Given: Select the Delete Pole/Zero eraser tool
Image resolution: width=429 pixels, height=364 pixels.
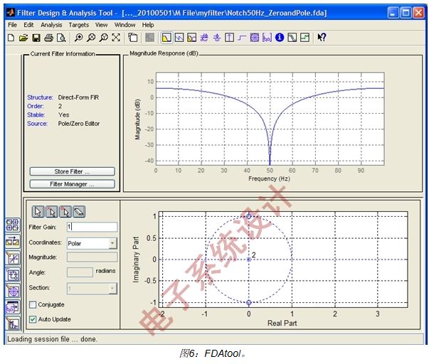Looking at the screenshot, I should point(79,212).
